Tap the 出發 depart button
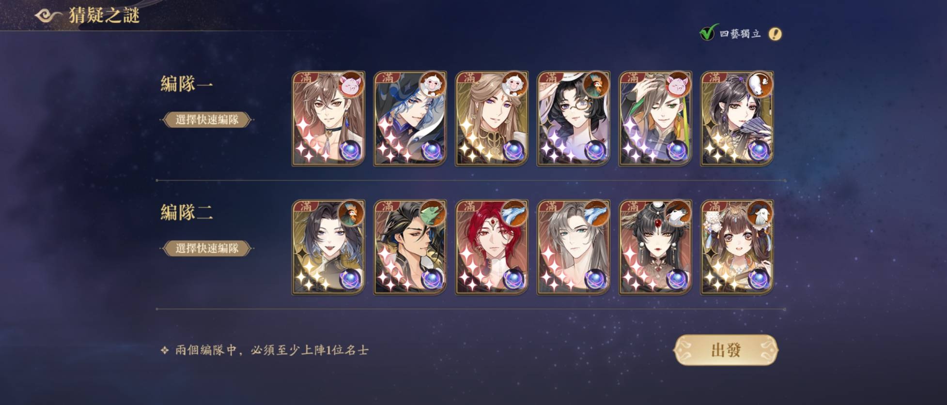This screenshot has height=405, width=947. [x=726, y=350]
